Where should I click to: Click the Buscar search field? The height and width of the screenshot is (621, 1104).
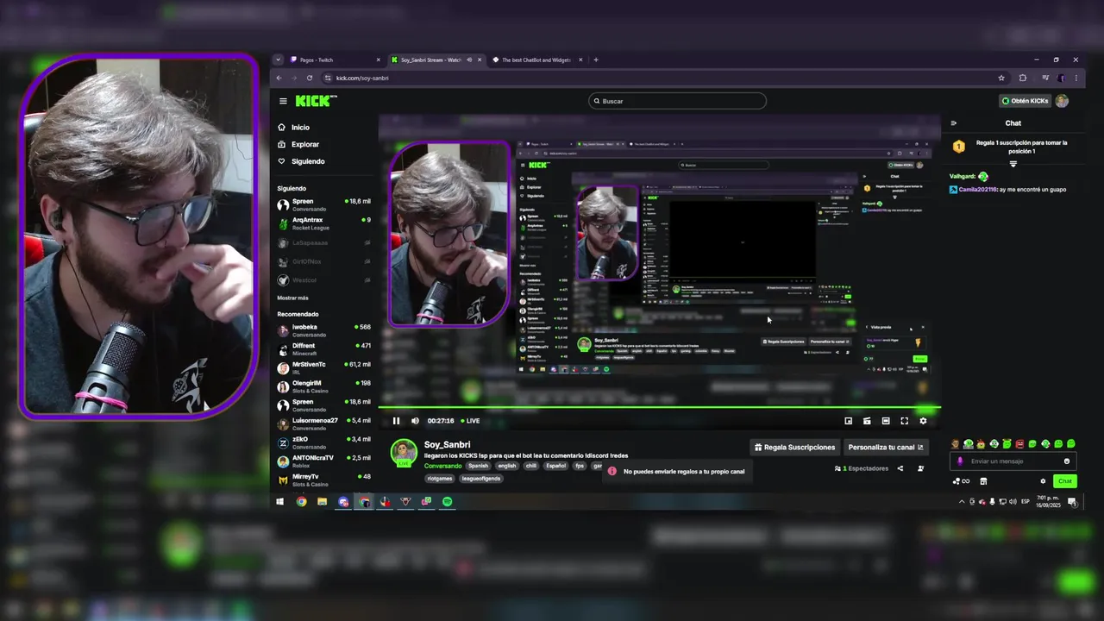677,101
